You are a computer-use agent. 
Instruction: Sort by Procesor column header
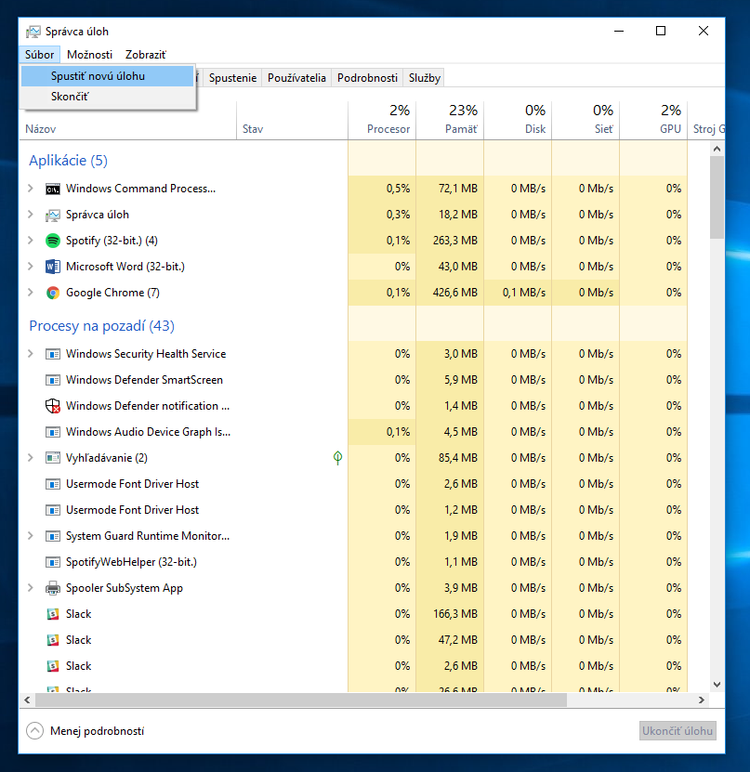pyautogui.click(x=382, y=121)
